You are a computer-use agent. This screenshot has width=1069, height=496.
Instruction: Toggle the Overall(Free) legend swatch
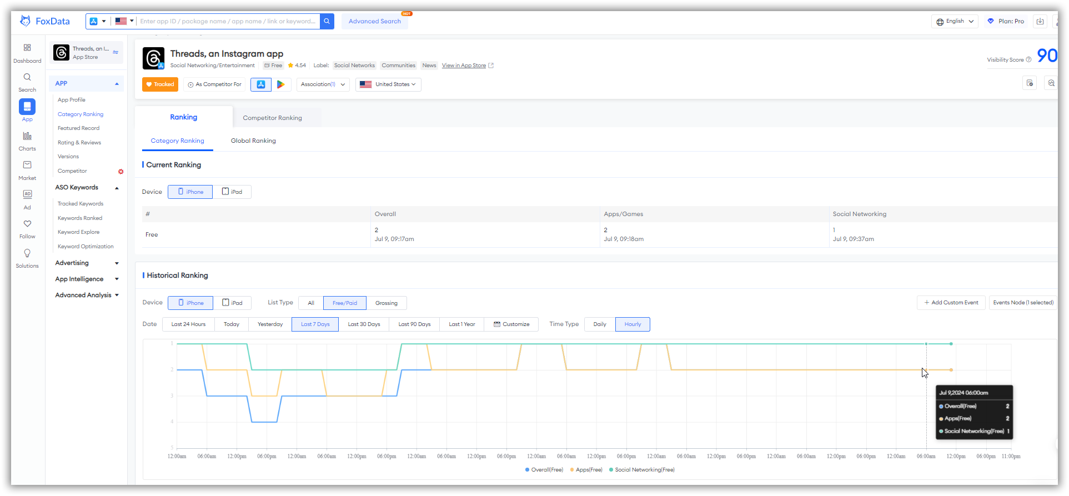[527, 470]
